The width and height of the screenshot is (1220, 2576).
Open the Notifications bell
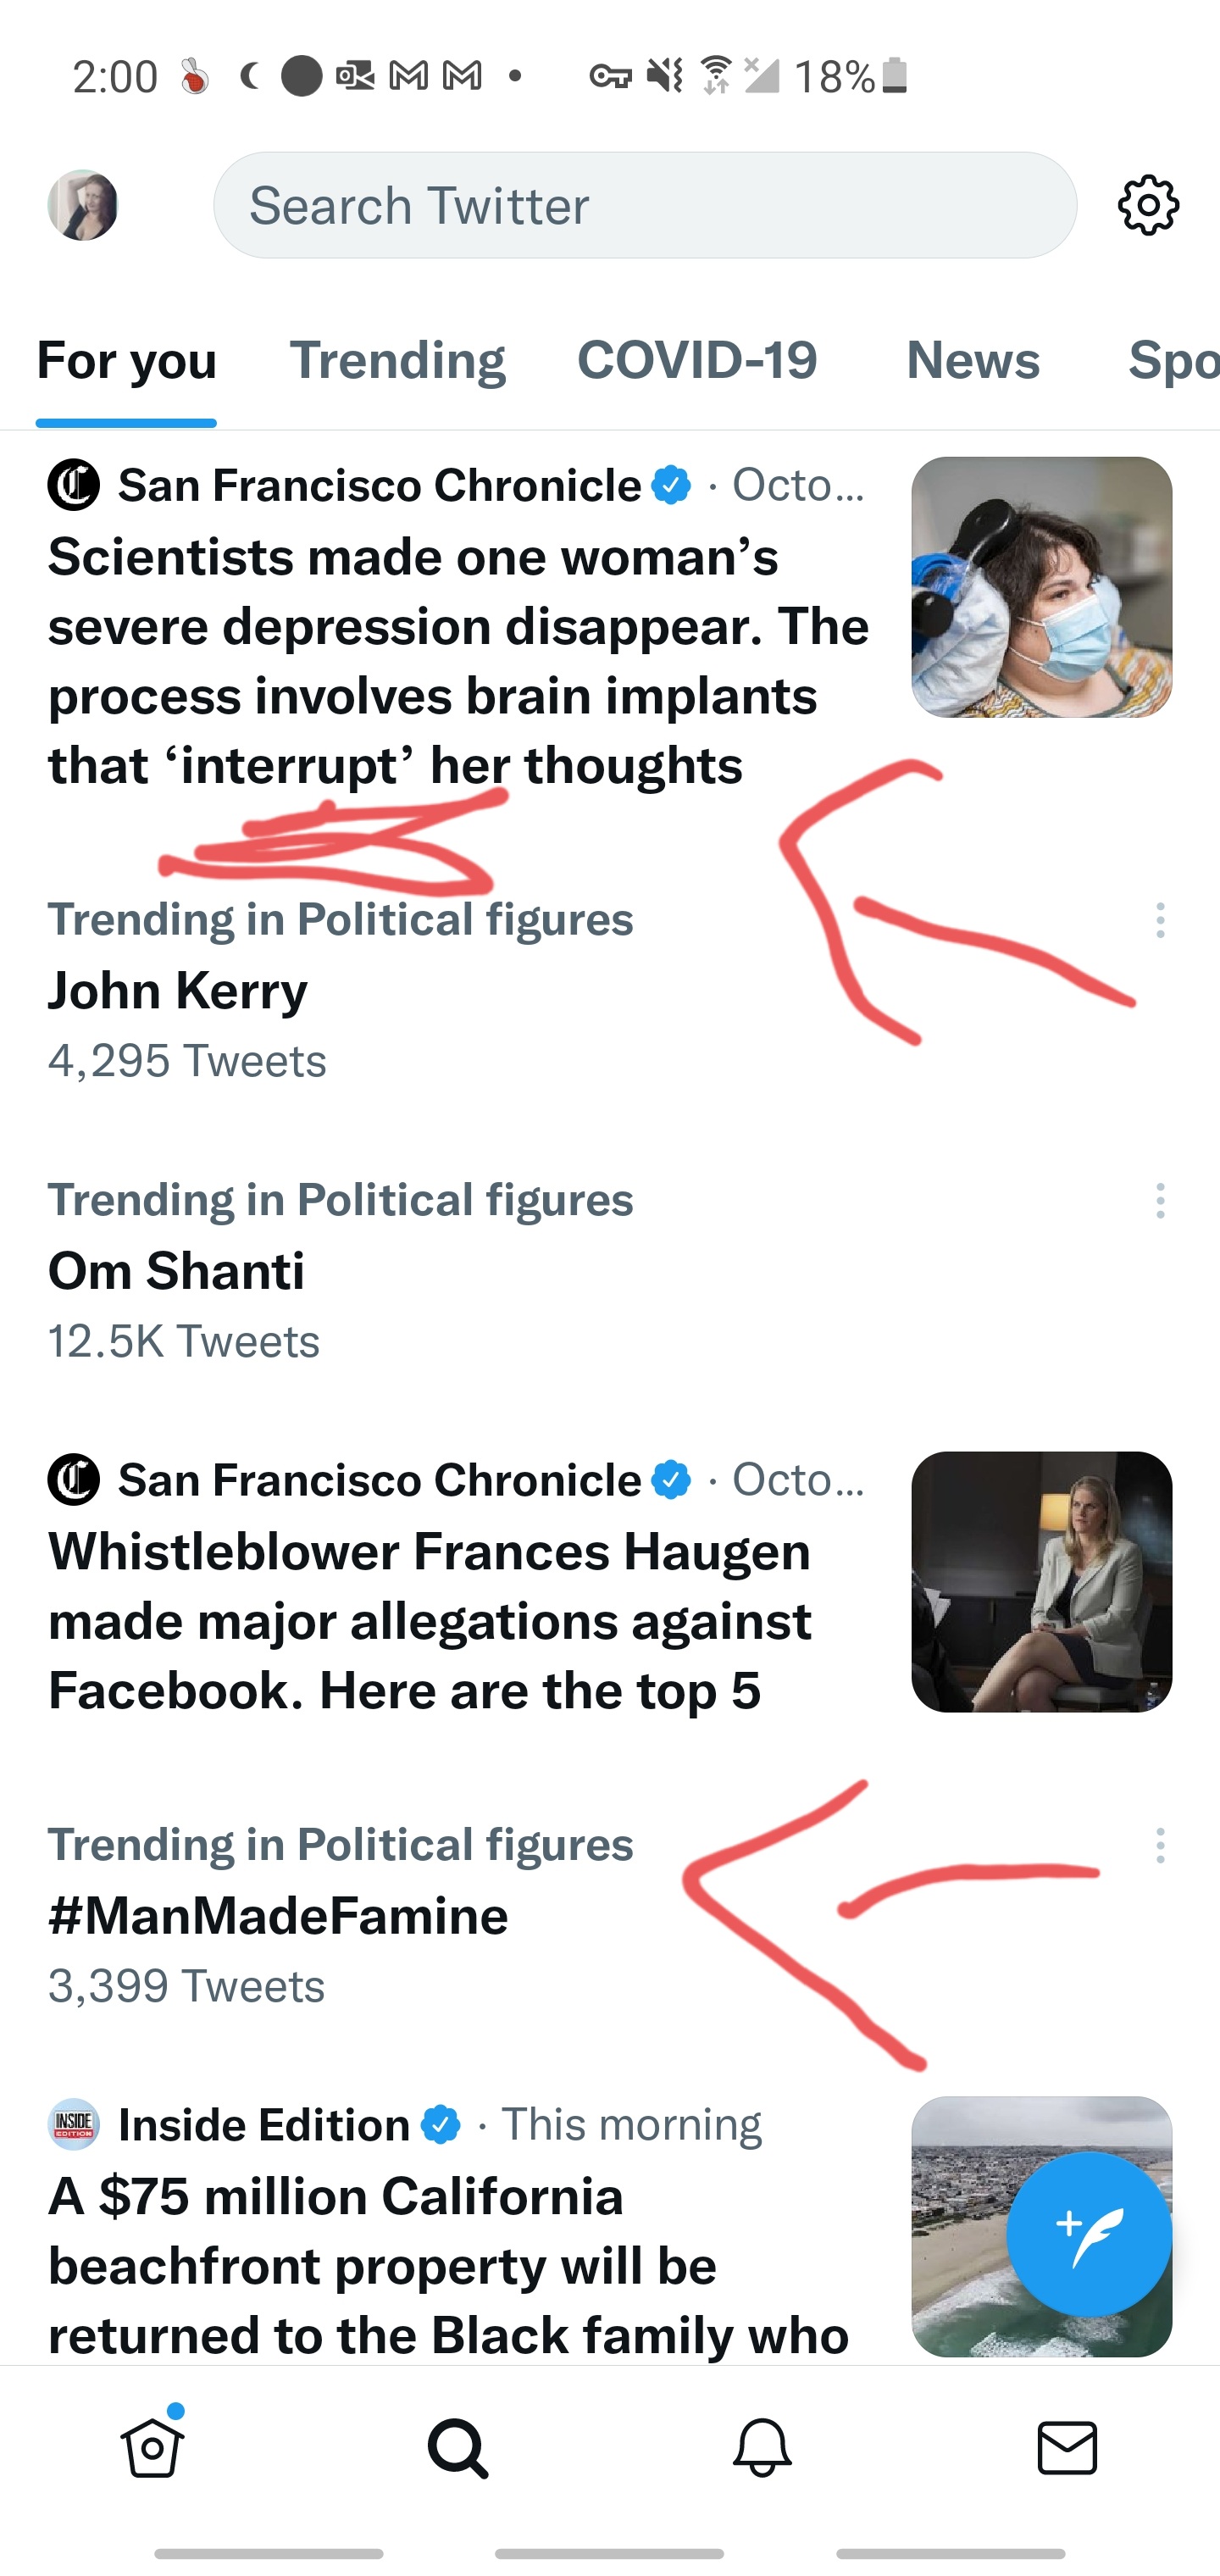(762, 2447)
